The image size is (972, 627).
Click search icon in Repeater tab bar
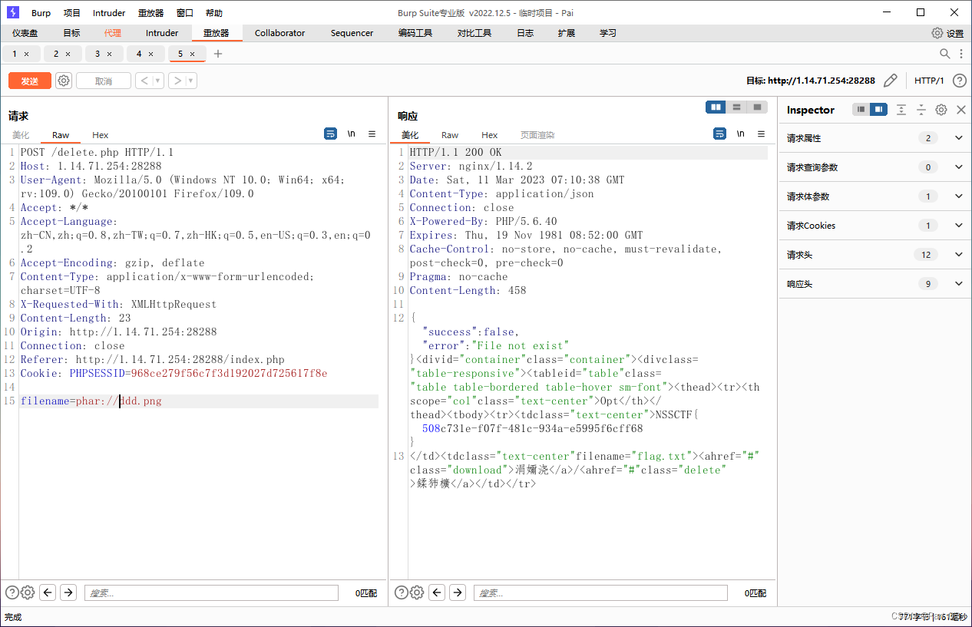coord(945,54)
